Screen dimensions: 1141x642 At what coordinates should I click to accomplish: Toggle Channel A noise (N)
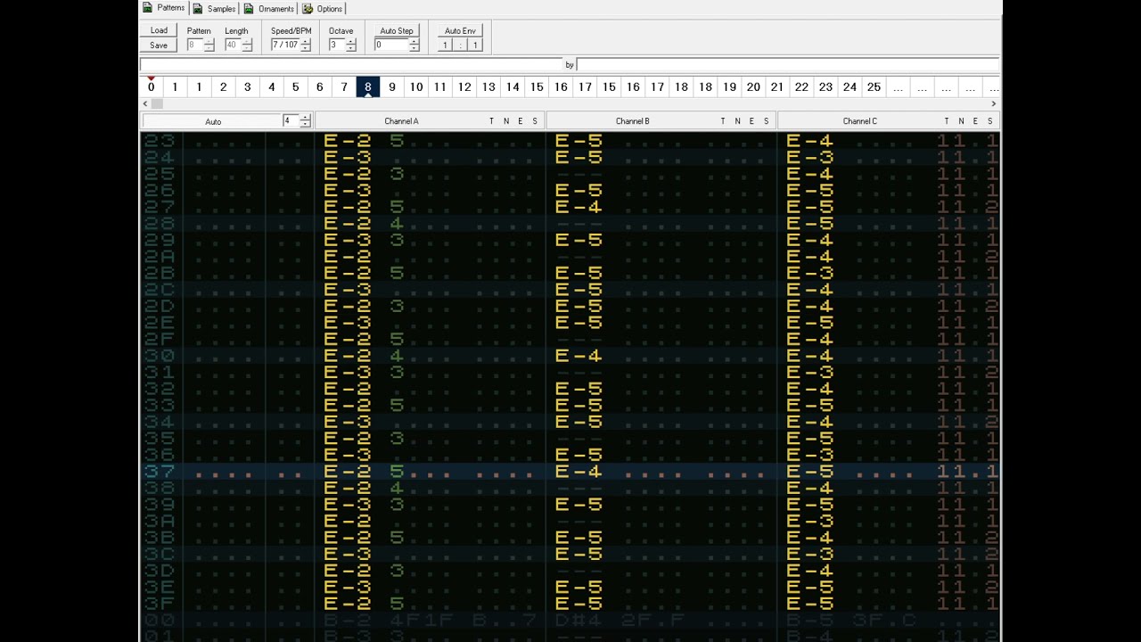pos(506,121)
